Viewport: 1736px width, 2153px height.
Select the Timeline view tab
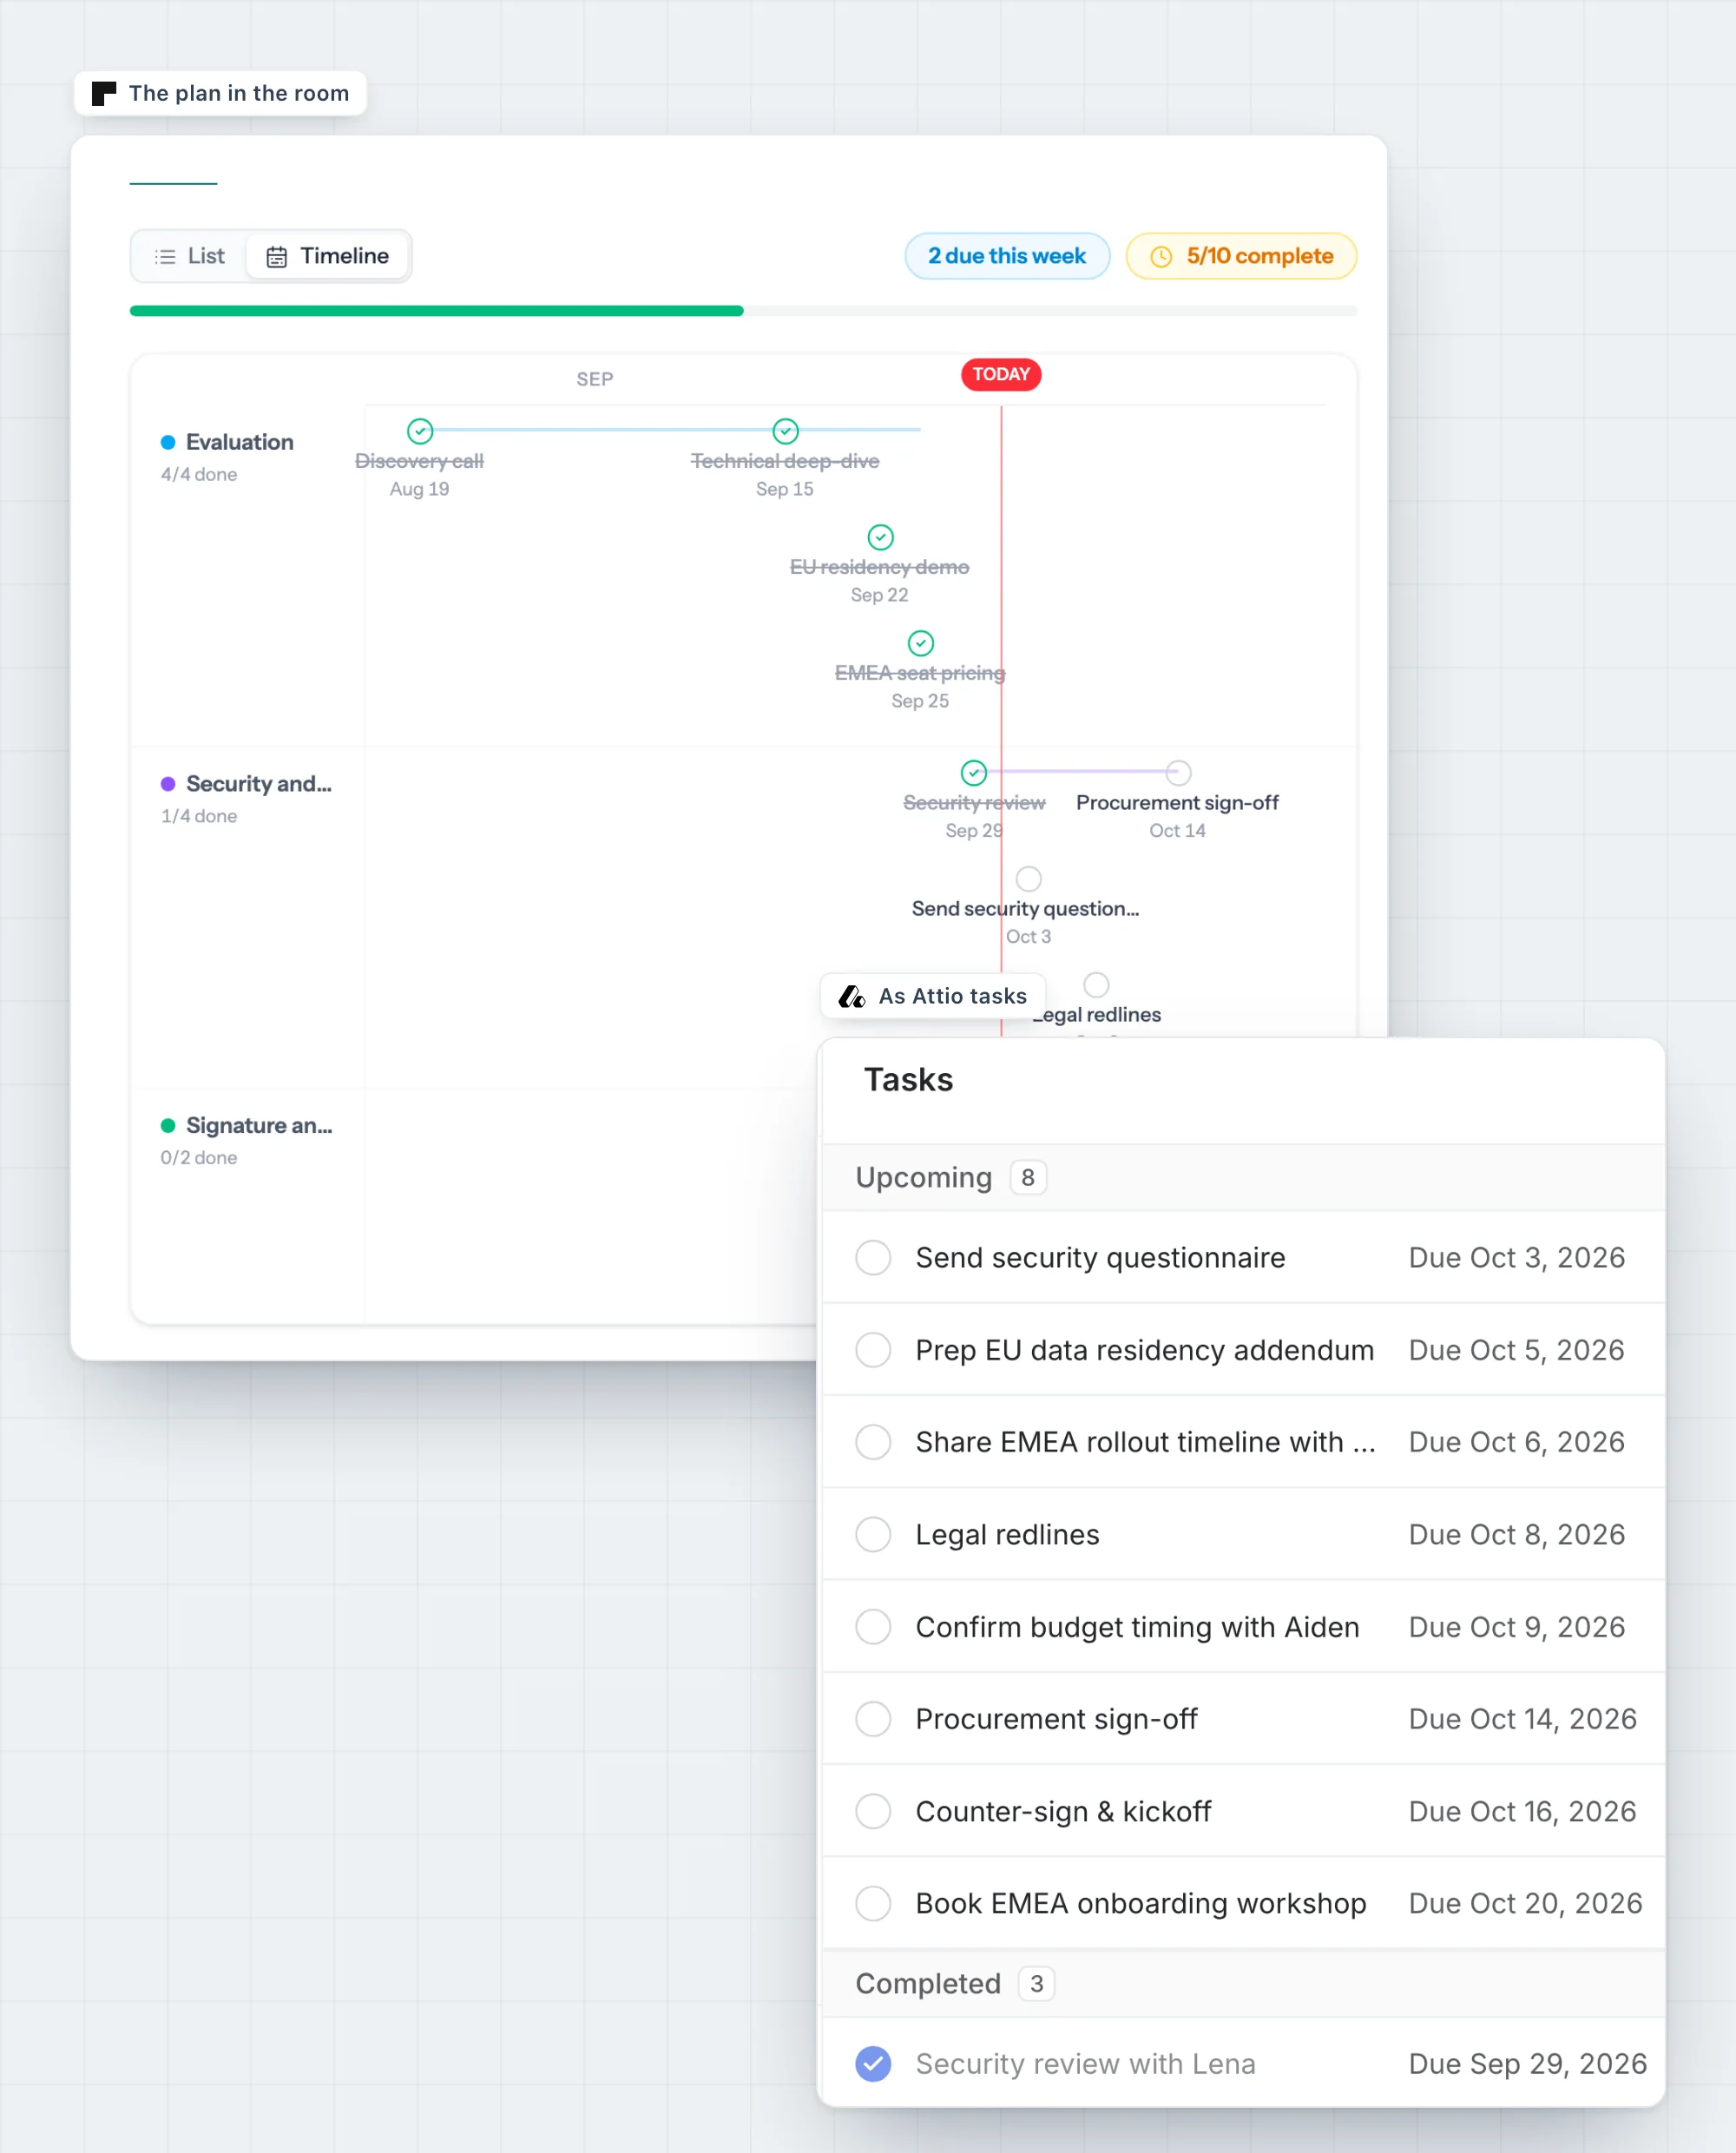tap(327, 256)
